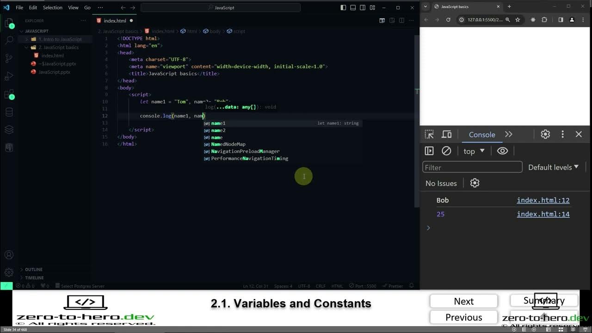Open a new Chrome tab
592x333 pixels.
click(509, 6)
